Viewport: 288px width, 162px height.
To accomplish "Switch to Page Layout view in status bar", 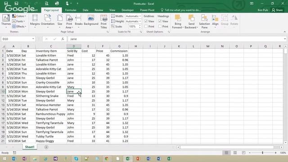I will pos(235,153).
